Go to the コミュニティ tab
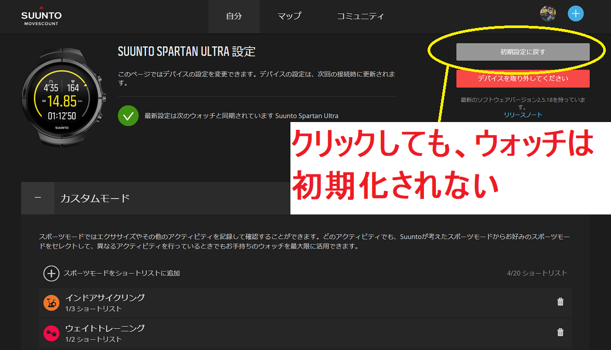Screen dimensions: 611x350 (x=361, y=16)
